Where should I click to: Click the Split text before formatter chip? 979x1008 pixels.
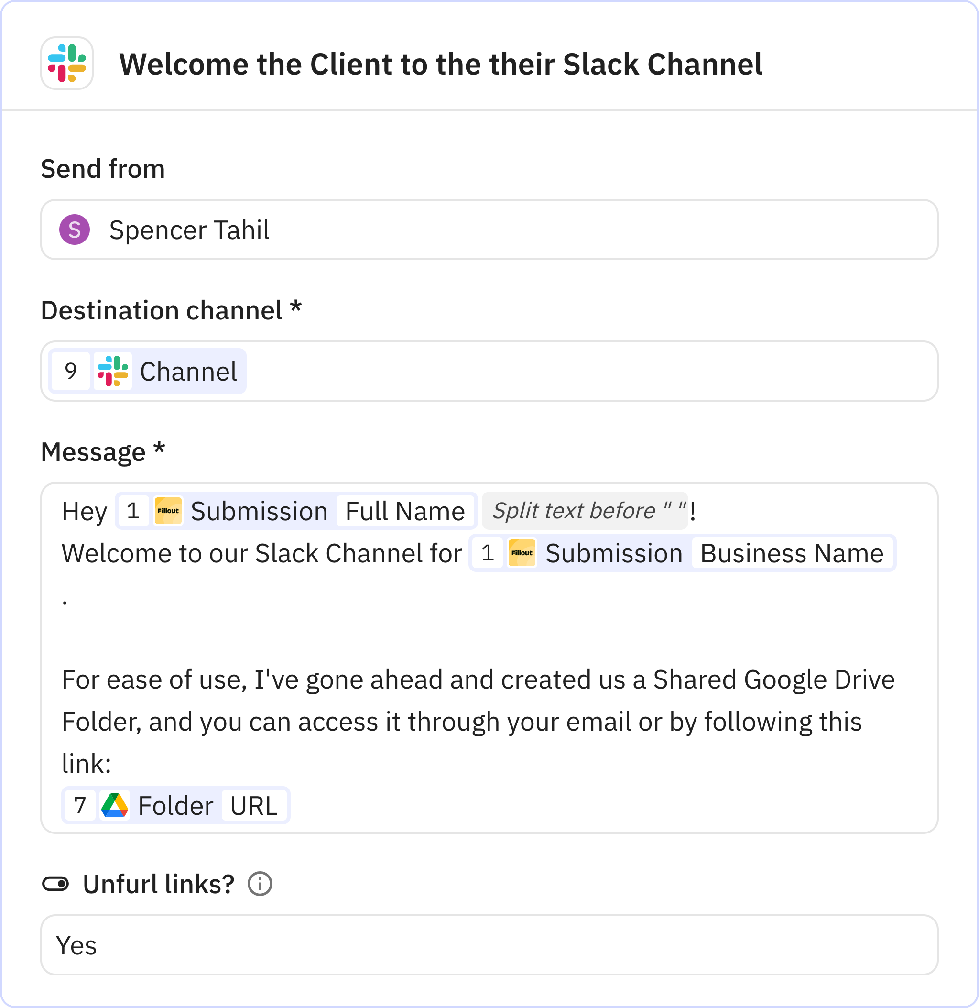(585, 511)
